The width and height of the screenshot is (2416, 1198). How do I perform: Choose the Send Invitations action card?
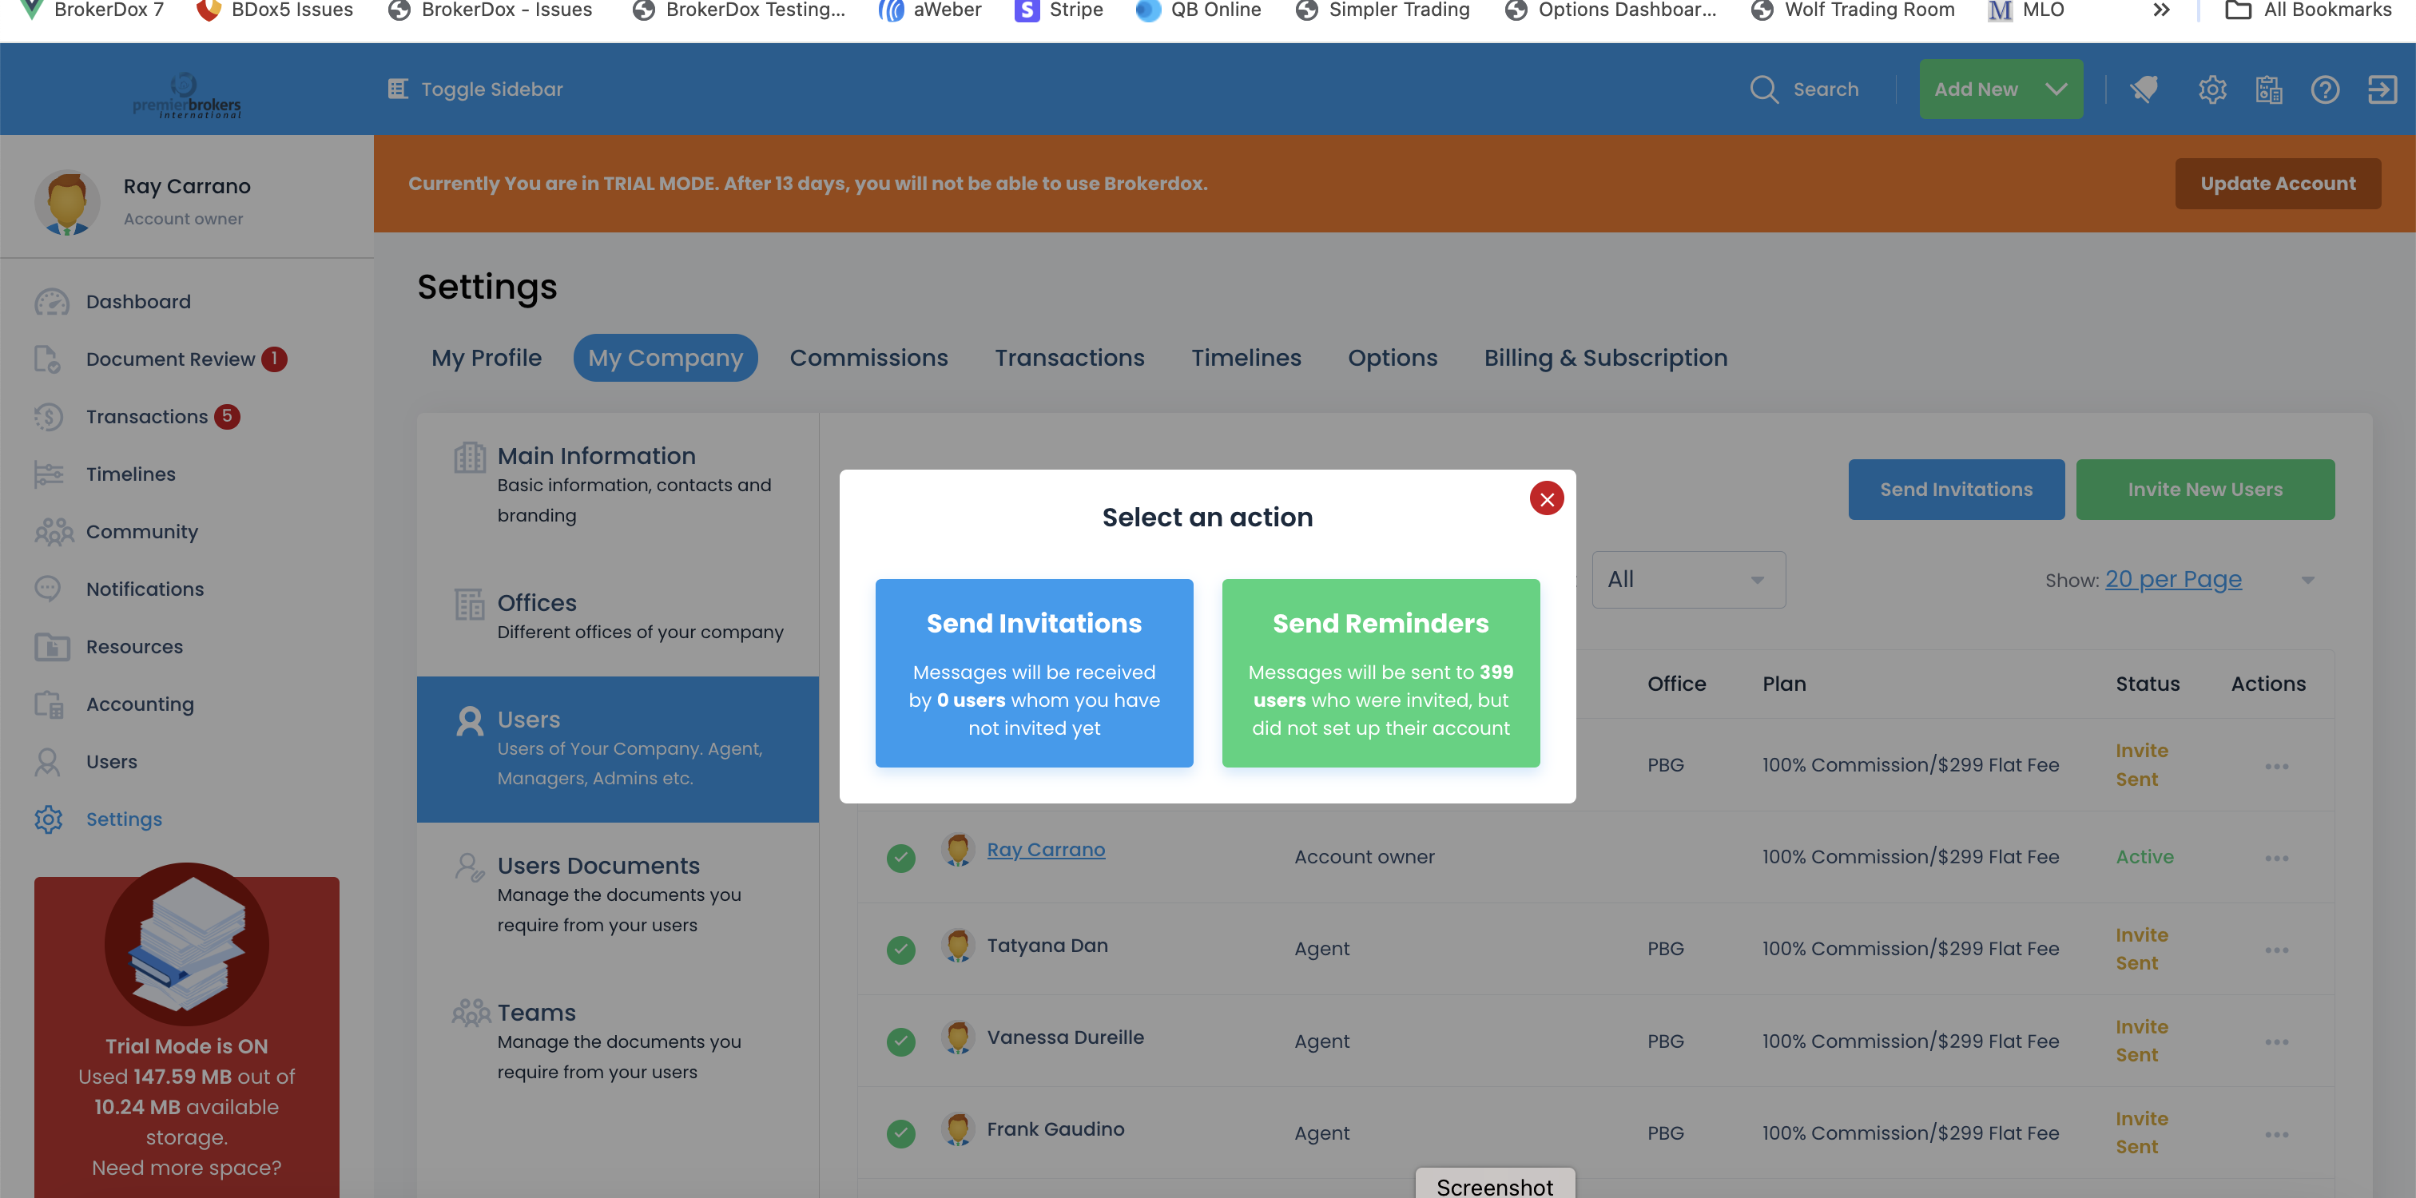click(x=1035, y=673)
